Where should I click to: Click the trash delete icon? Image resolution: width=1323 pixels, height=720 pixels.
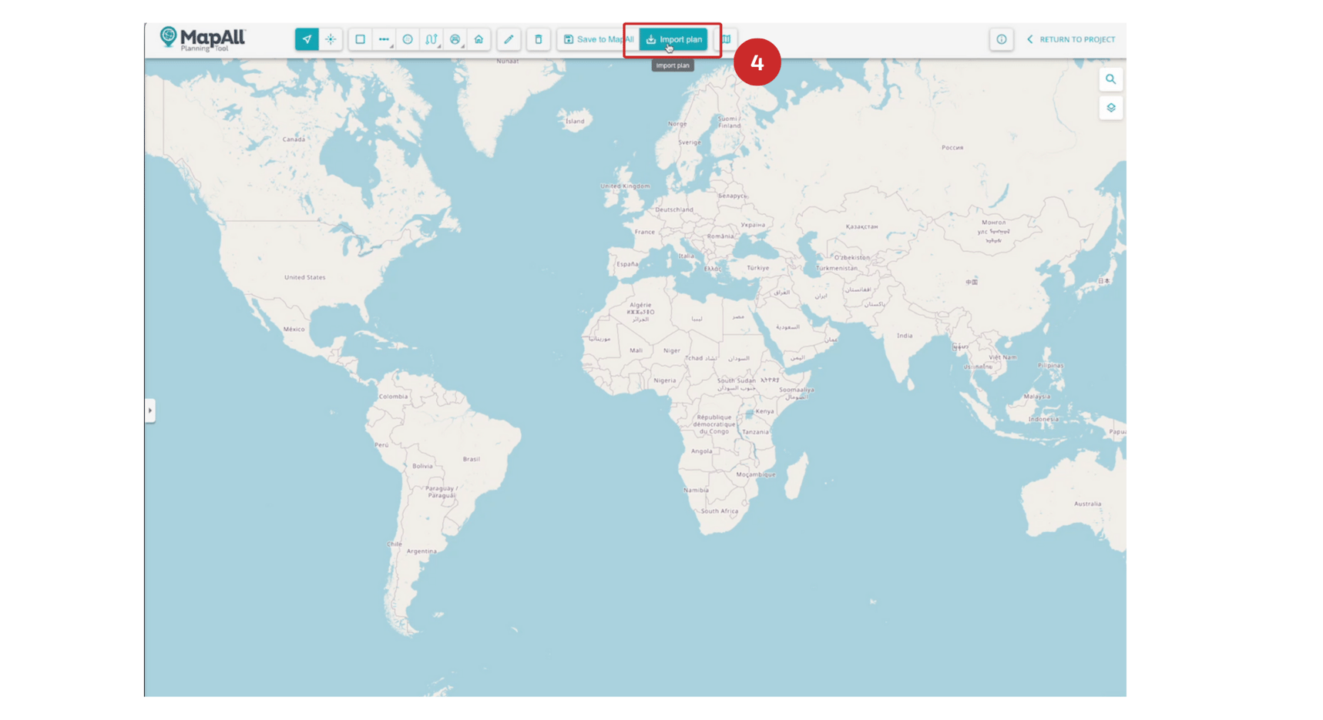point(538,39)
